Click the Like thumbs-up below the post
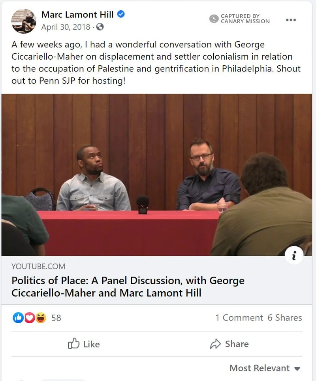The image size is (316, 381). tap(73, 344)
